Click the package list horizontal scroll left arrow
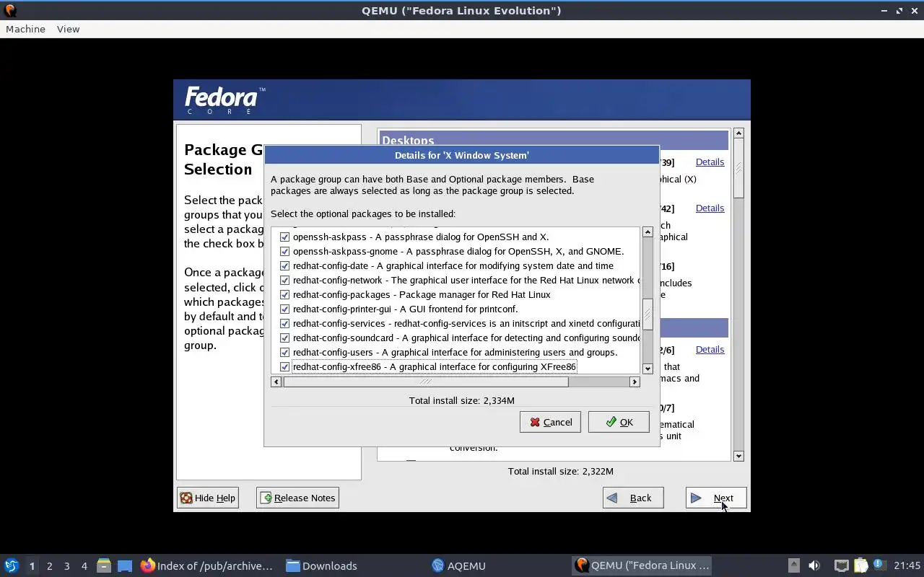 point(276,382)
